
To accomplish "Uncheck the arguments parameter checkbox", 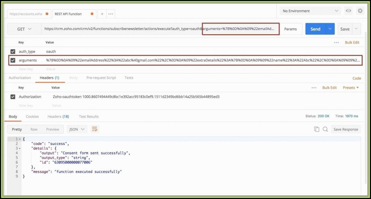I will [x=13, y=60].
